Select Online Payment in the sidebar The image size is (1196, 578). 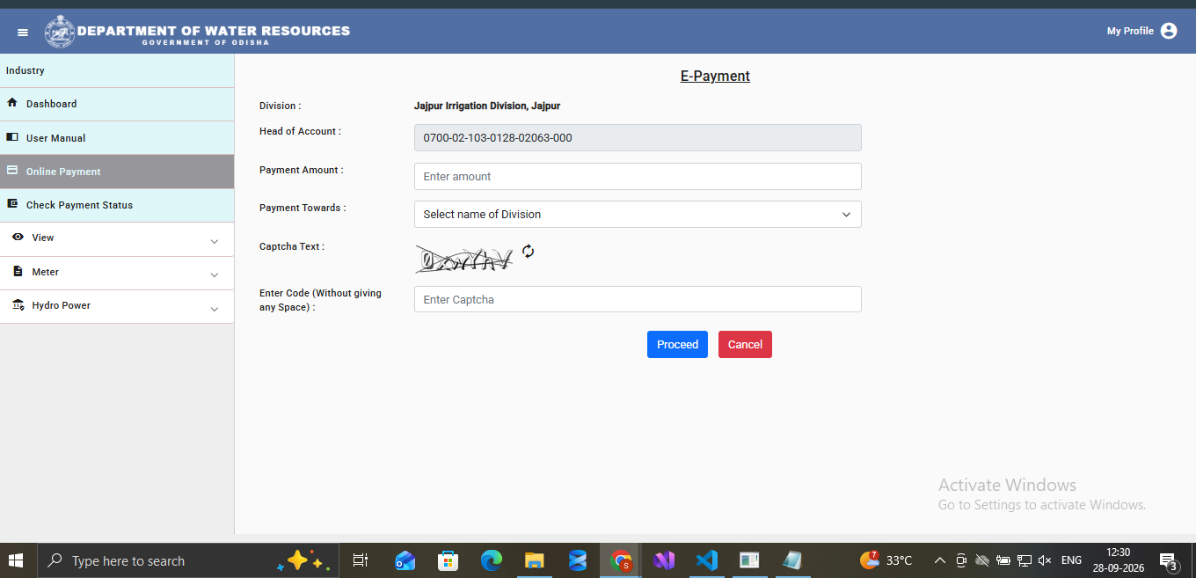(x=117, y=172)
